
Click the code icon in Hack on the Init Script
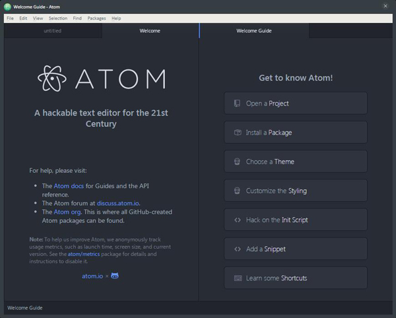pos(238,220)
